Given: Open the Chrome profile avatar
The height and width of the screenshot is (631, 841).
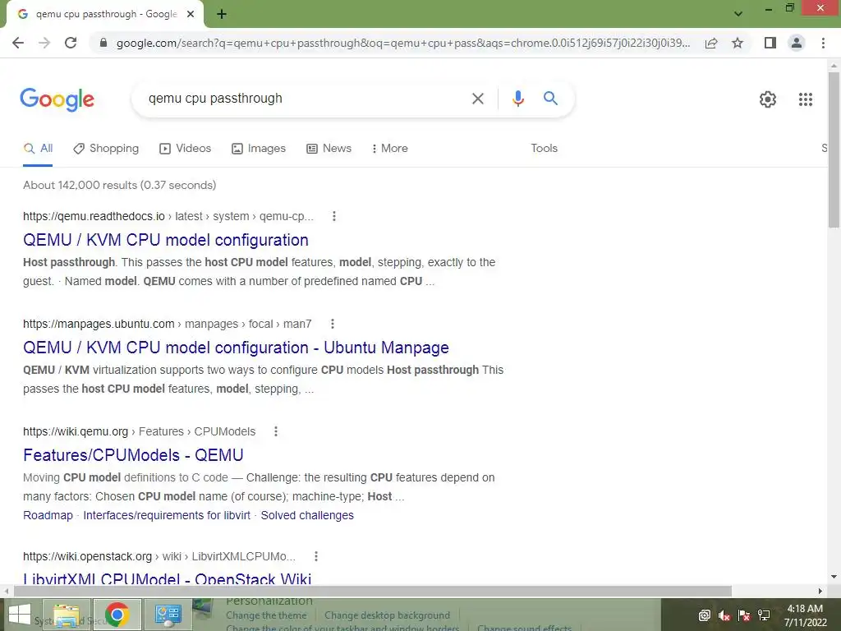Looking at the screenshot, I should (797, 43).
